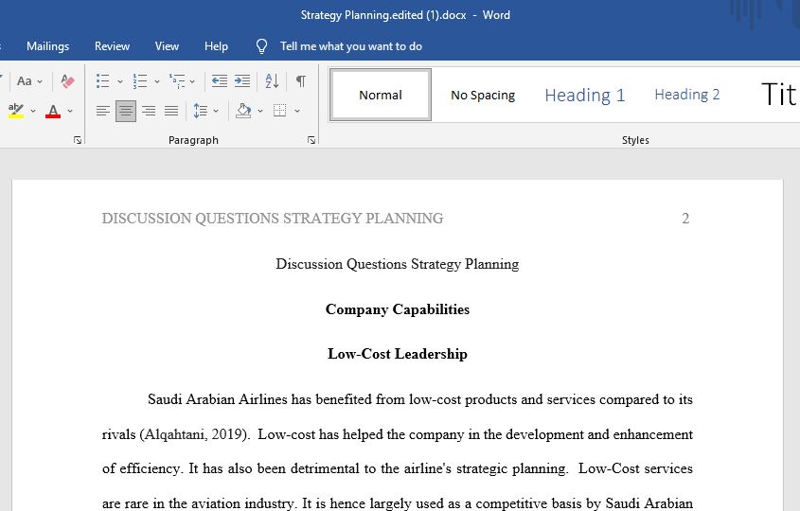This screenshot has width=800, height=511.
Task: Expand the multilevel list dropdown
Action: 192,81
